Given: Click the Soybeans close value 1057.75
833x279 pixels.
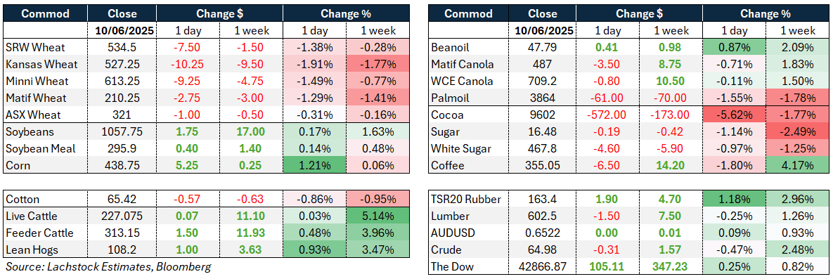Looking at the screenshot, I should pos(122,132).
